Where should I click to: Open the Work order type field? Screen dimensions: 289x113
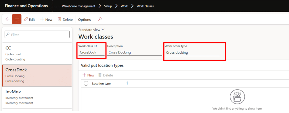pyautogui.click(x=192, y=53)
